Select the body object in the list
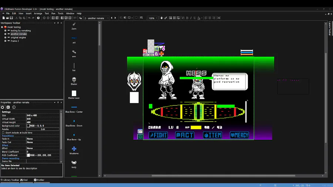The width and height of the screenshot is (333, 187). (x=74, y=164)
